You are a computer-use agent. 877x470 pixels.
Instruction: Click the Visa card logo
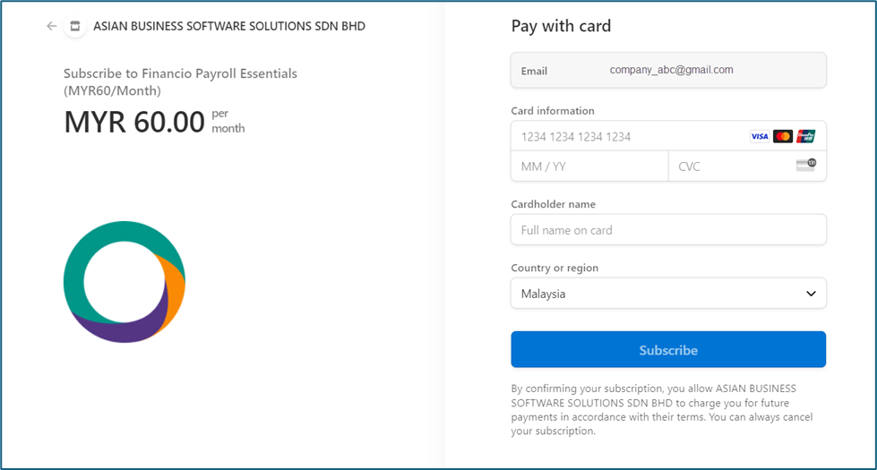click(759, 136)
